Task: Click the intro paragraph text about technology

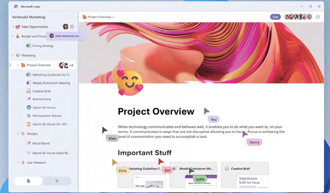Action: pyautogui.click(x=201, y=132)
